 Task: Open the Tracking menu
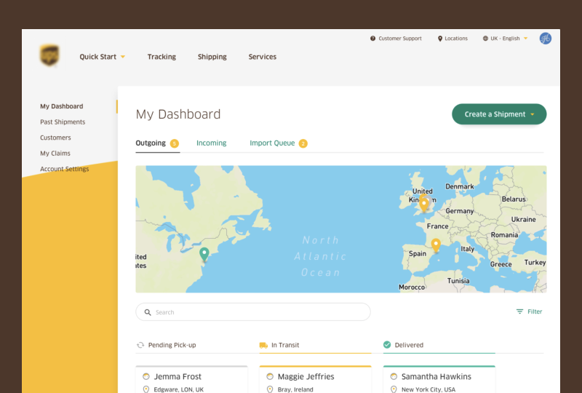[162, 57]
